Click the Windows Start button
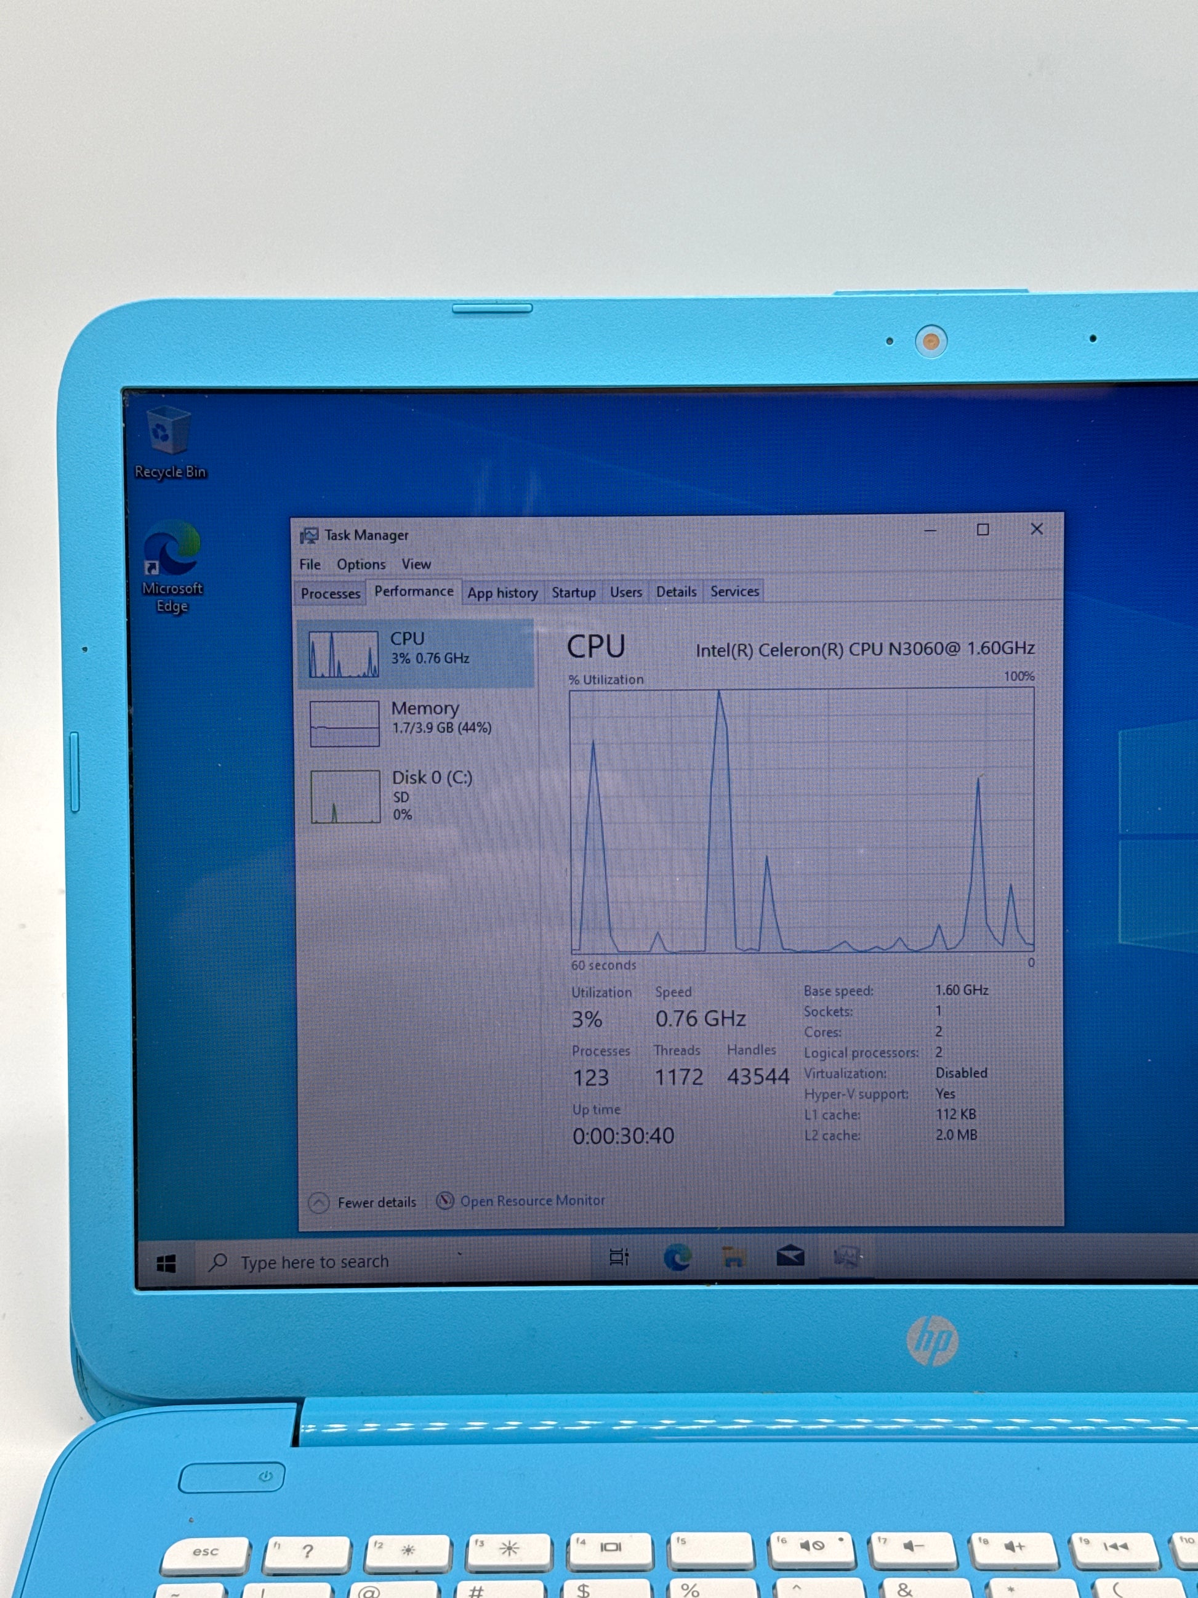 166,1264
